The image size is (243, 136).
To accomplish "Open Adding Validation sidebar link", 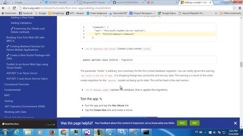I will click(21, 23).
